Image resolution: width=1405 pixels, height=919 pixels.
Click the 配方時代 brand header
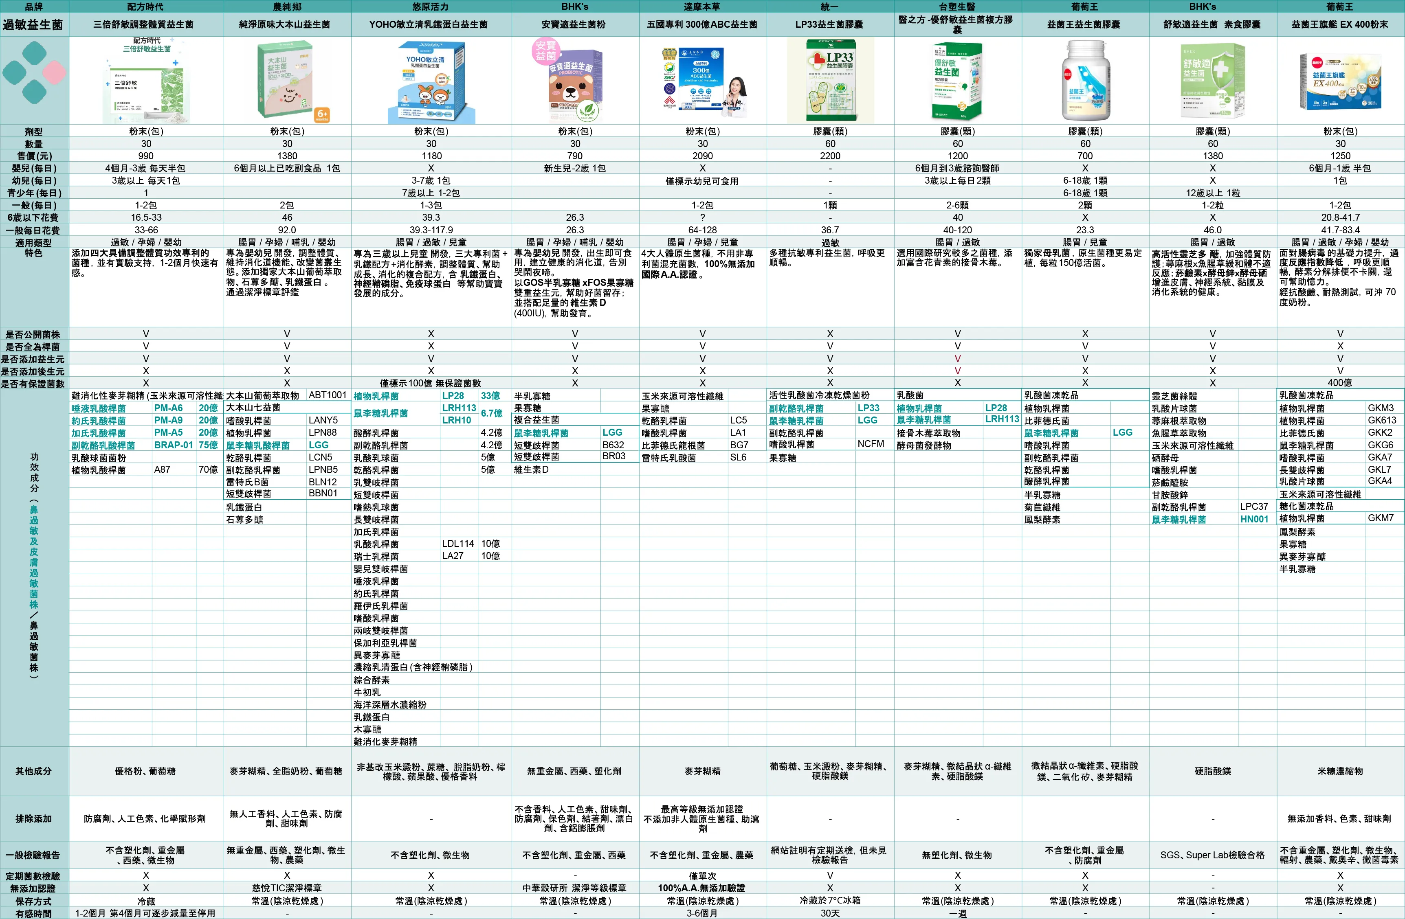click(146, 7)
